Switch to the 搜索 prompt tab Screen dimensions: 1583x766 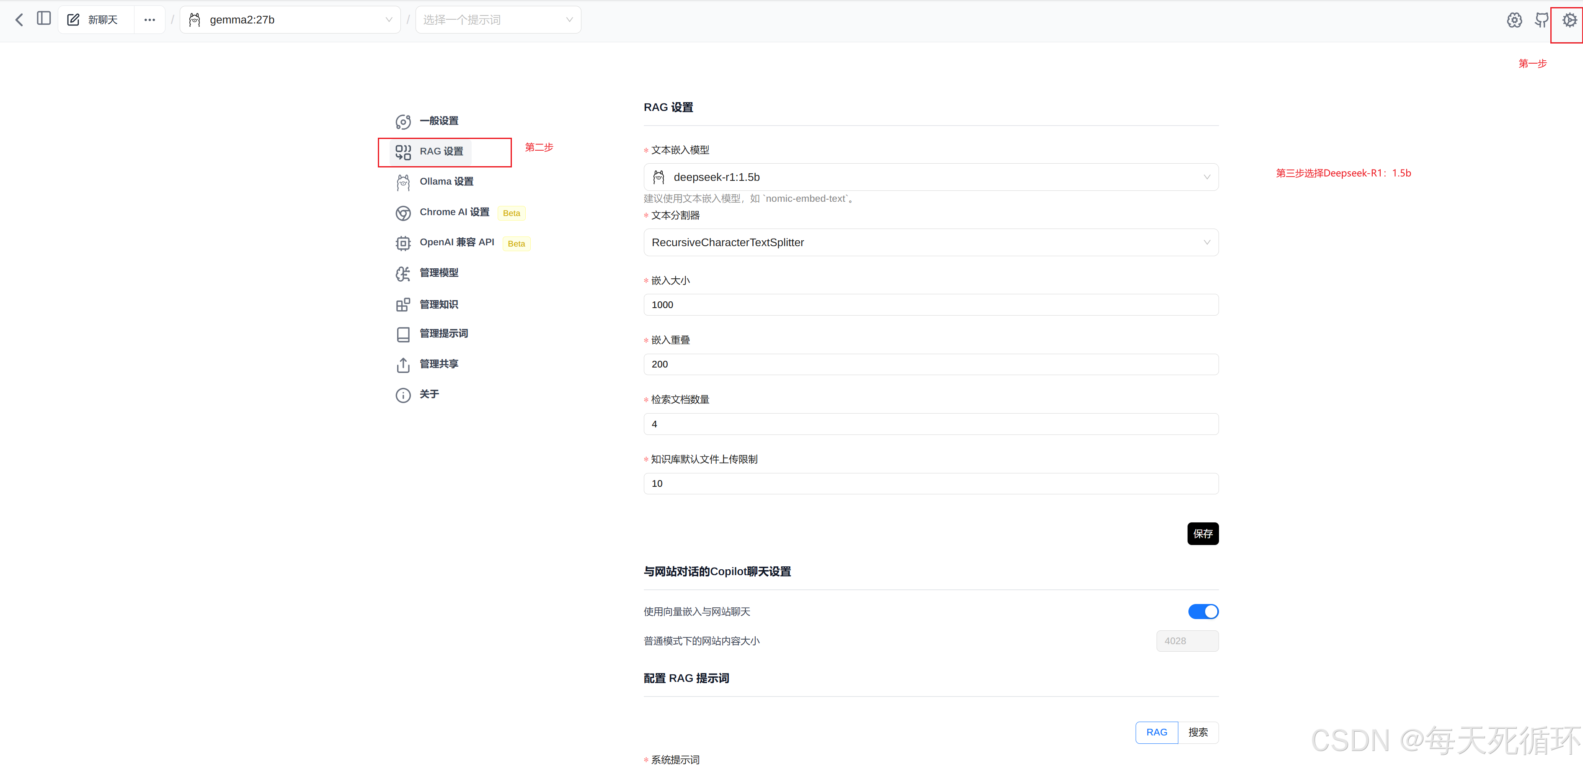[x=1198, y=732]
